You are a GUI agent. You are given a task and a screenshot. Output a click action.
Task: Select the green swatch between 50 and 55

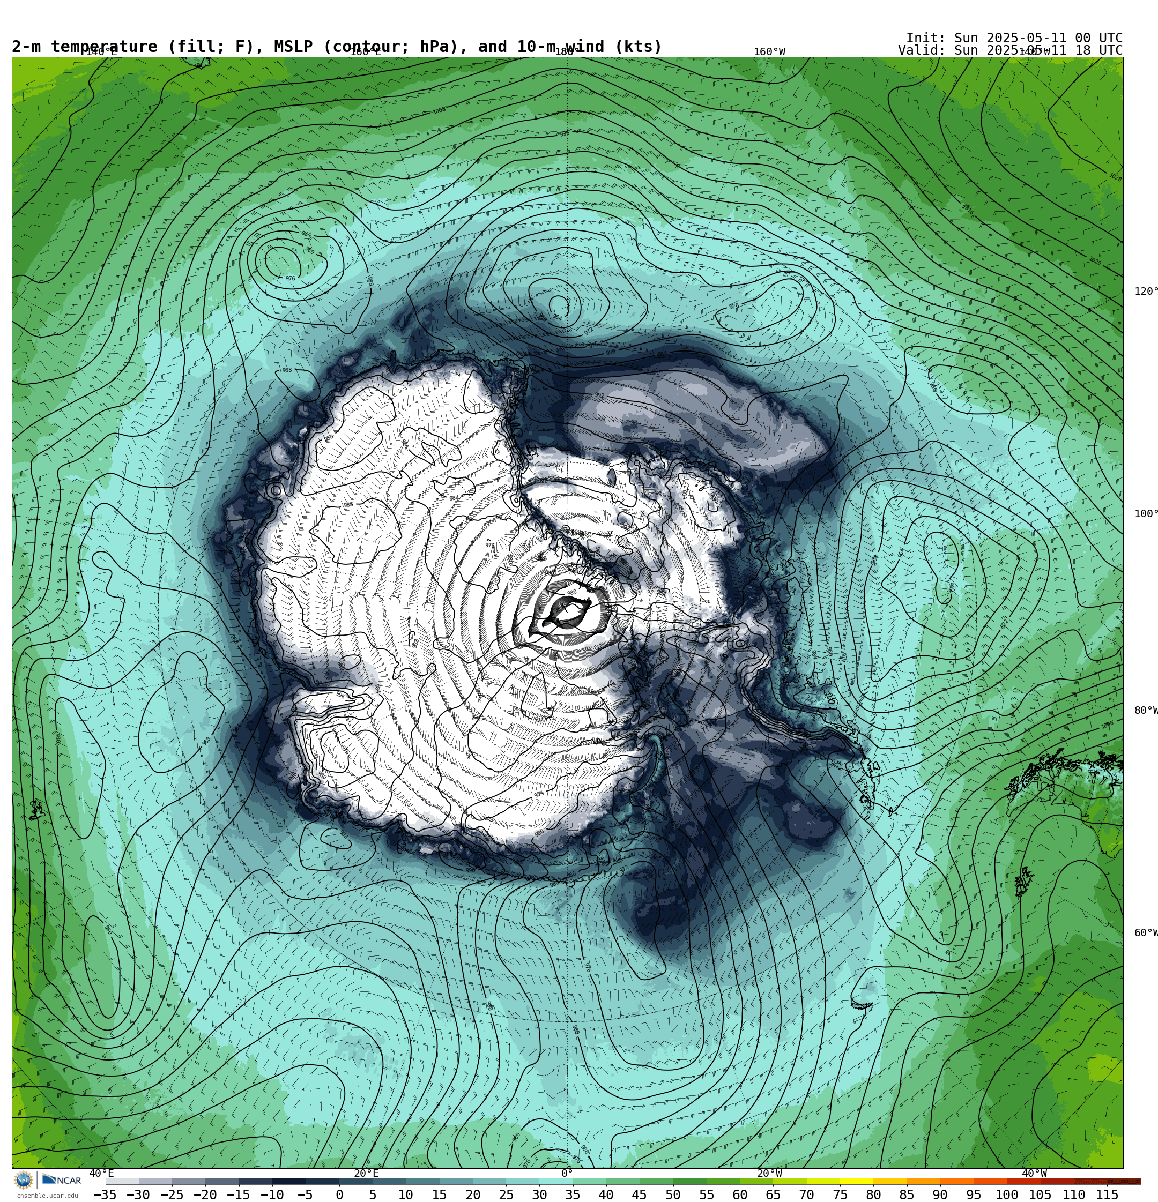pyautogui.click(x=690, y=1181)
